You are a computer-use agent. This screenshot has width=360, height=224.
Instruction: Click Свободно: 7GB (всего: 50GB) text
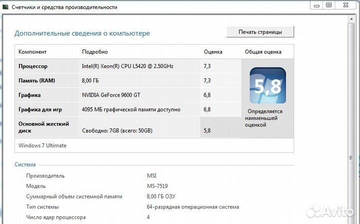click(x=117, y=130)
